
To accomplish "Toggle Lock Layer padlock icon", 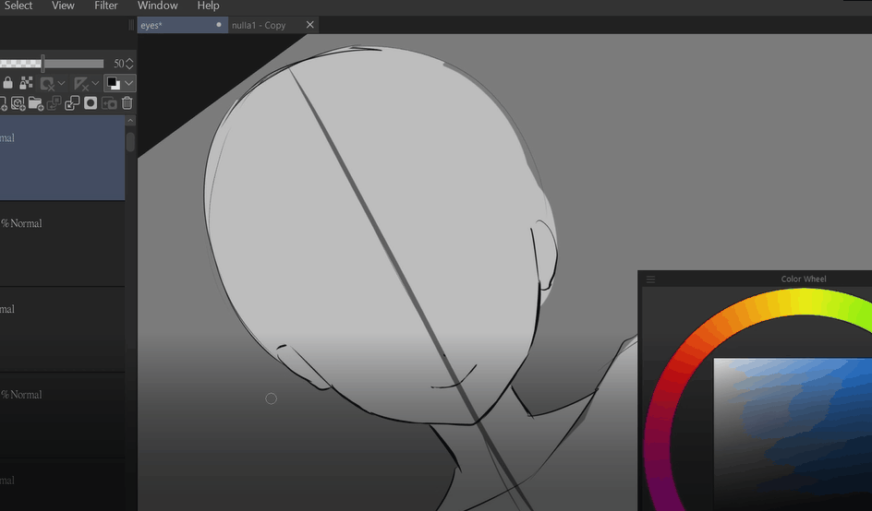I will pos(7,83).
